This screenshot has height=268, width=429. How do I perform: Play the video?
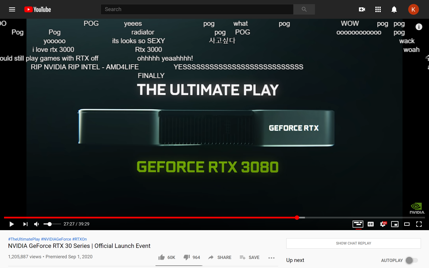tap(12, 224)
